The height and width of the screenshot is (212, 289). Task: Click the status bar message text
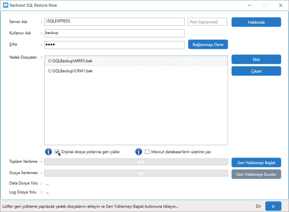[x=90, y=206]
